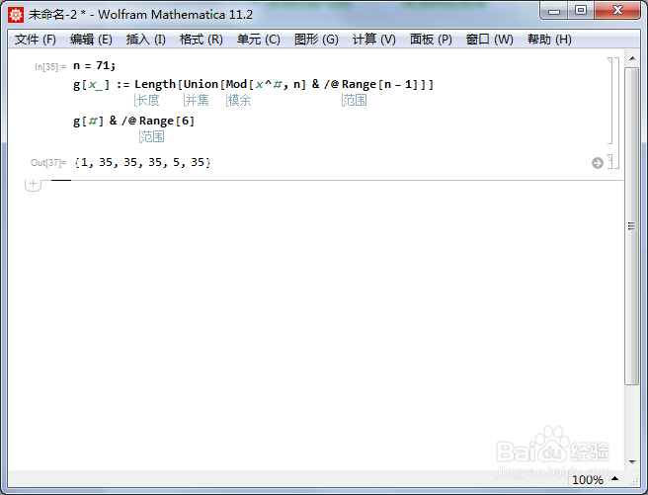Close the Mathematica window

tap(617, 10)
